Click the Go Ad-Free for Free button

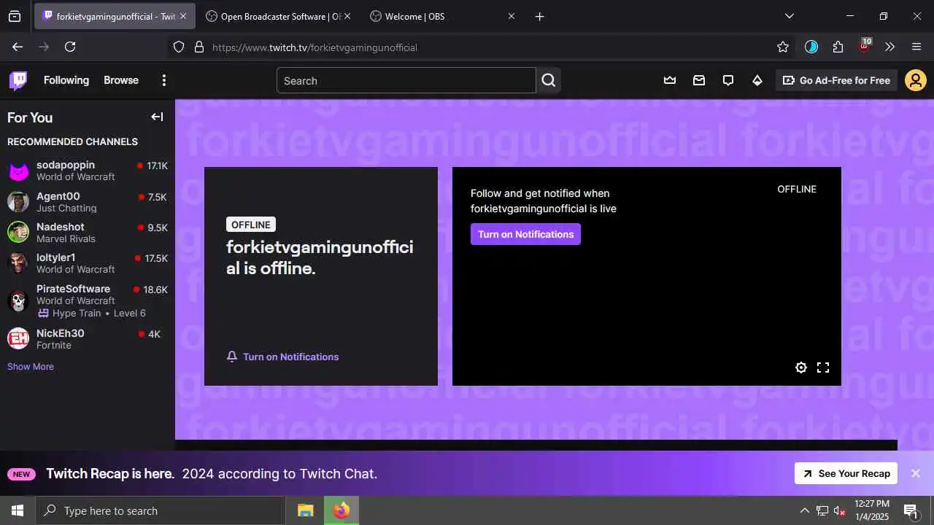[837, 80]
